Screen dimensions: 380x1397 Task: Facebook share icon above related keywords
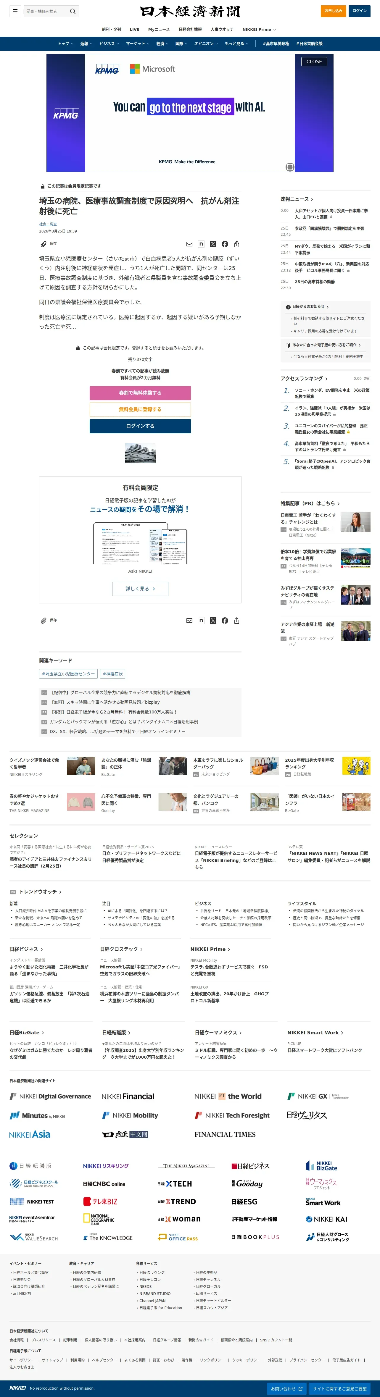[225, 620]
